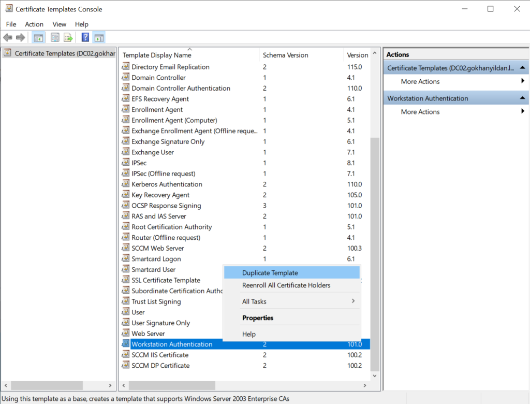Sort by Template Display Name column
The height and width of the screenshot is (404, 530).
point(190,55)
